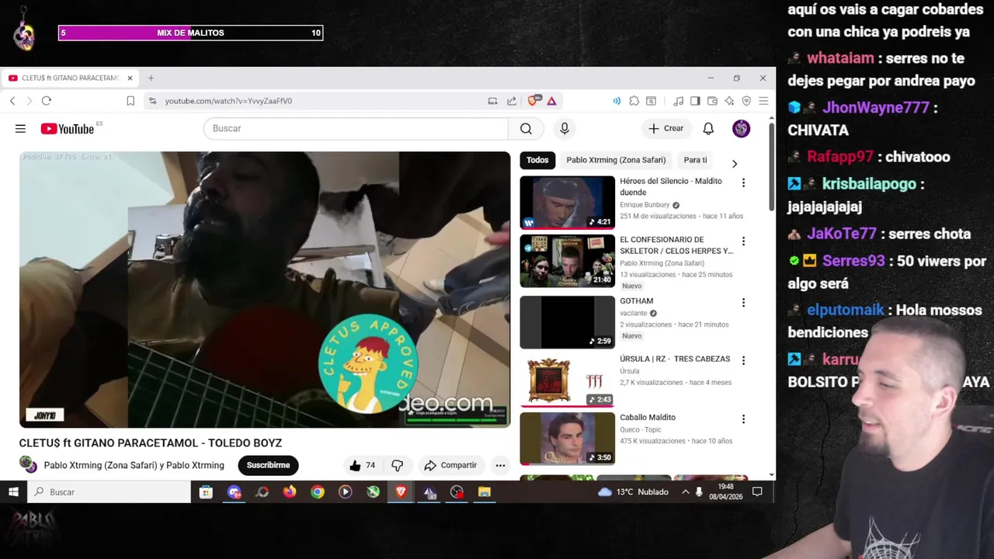Image resolution: width=994 pixels, height=559 pixels.
Task: Open browser extensions puzzle icon
Action: point(634,101)
